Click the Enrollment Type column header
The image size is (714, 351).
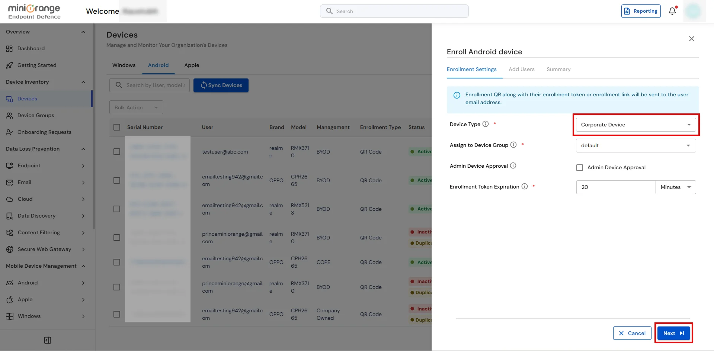[380, 127]
